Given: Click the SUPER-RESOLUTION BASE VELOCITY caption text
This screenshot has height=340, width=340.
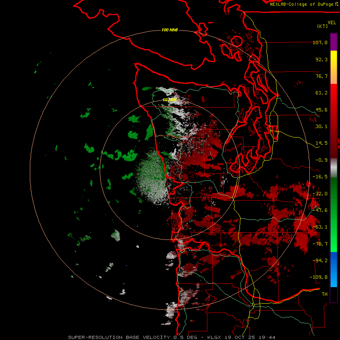Looking at the screenshot, I should pyautogui.click(x=119, y=337).
